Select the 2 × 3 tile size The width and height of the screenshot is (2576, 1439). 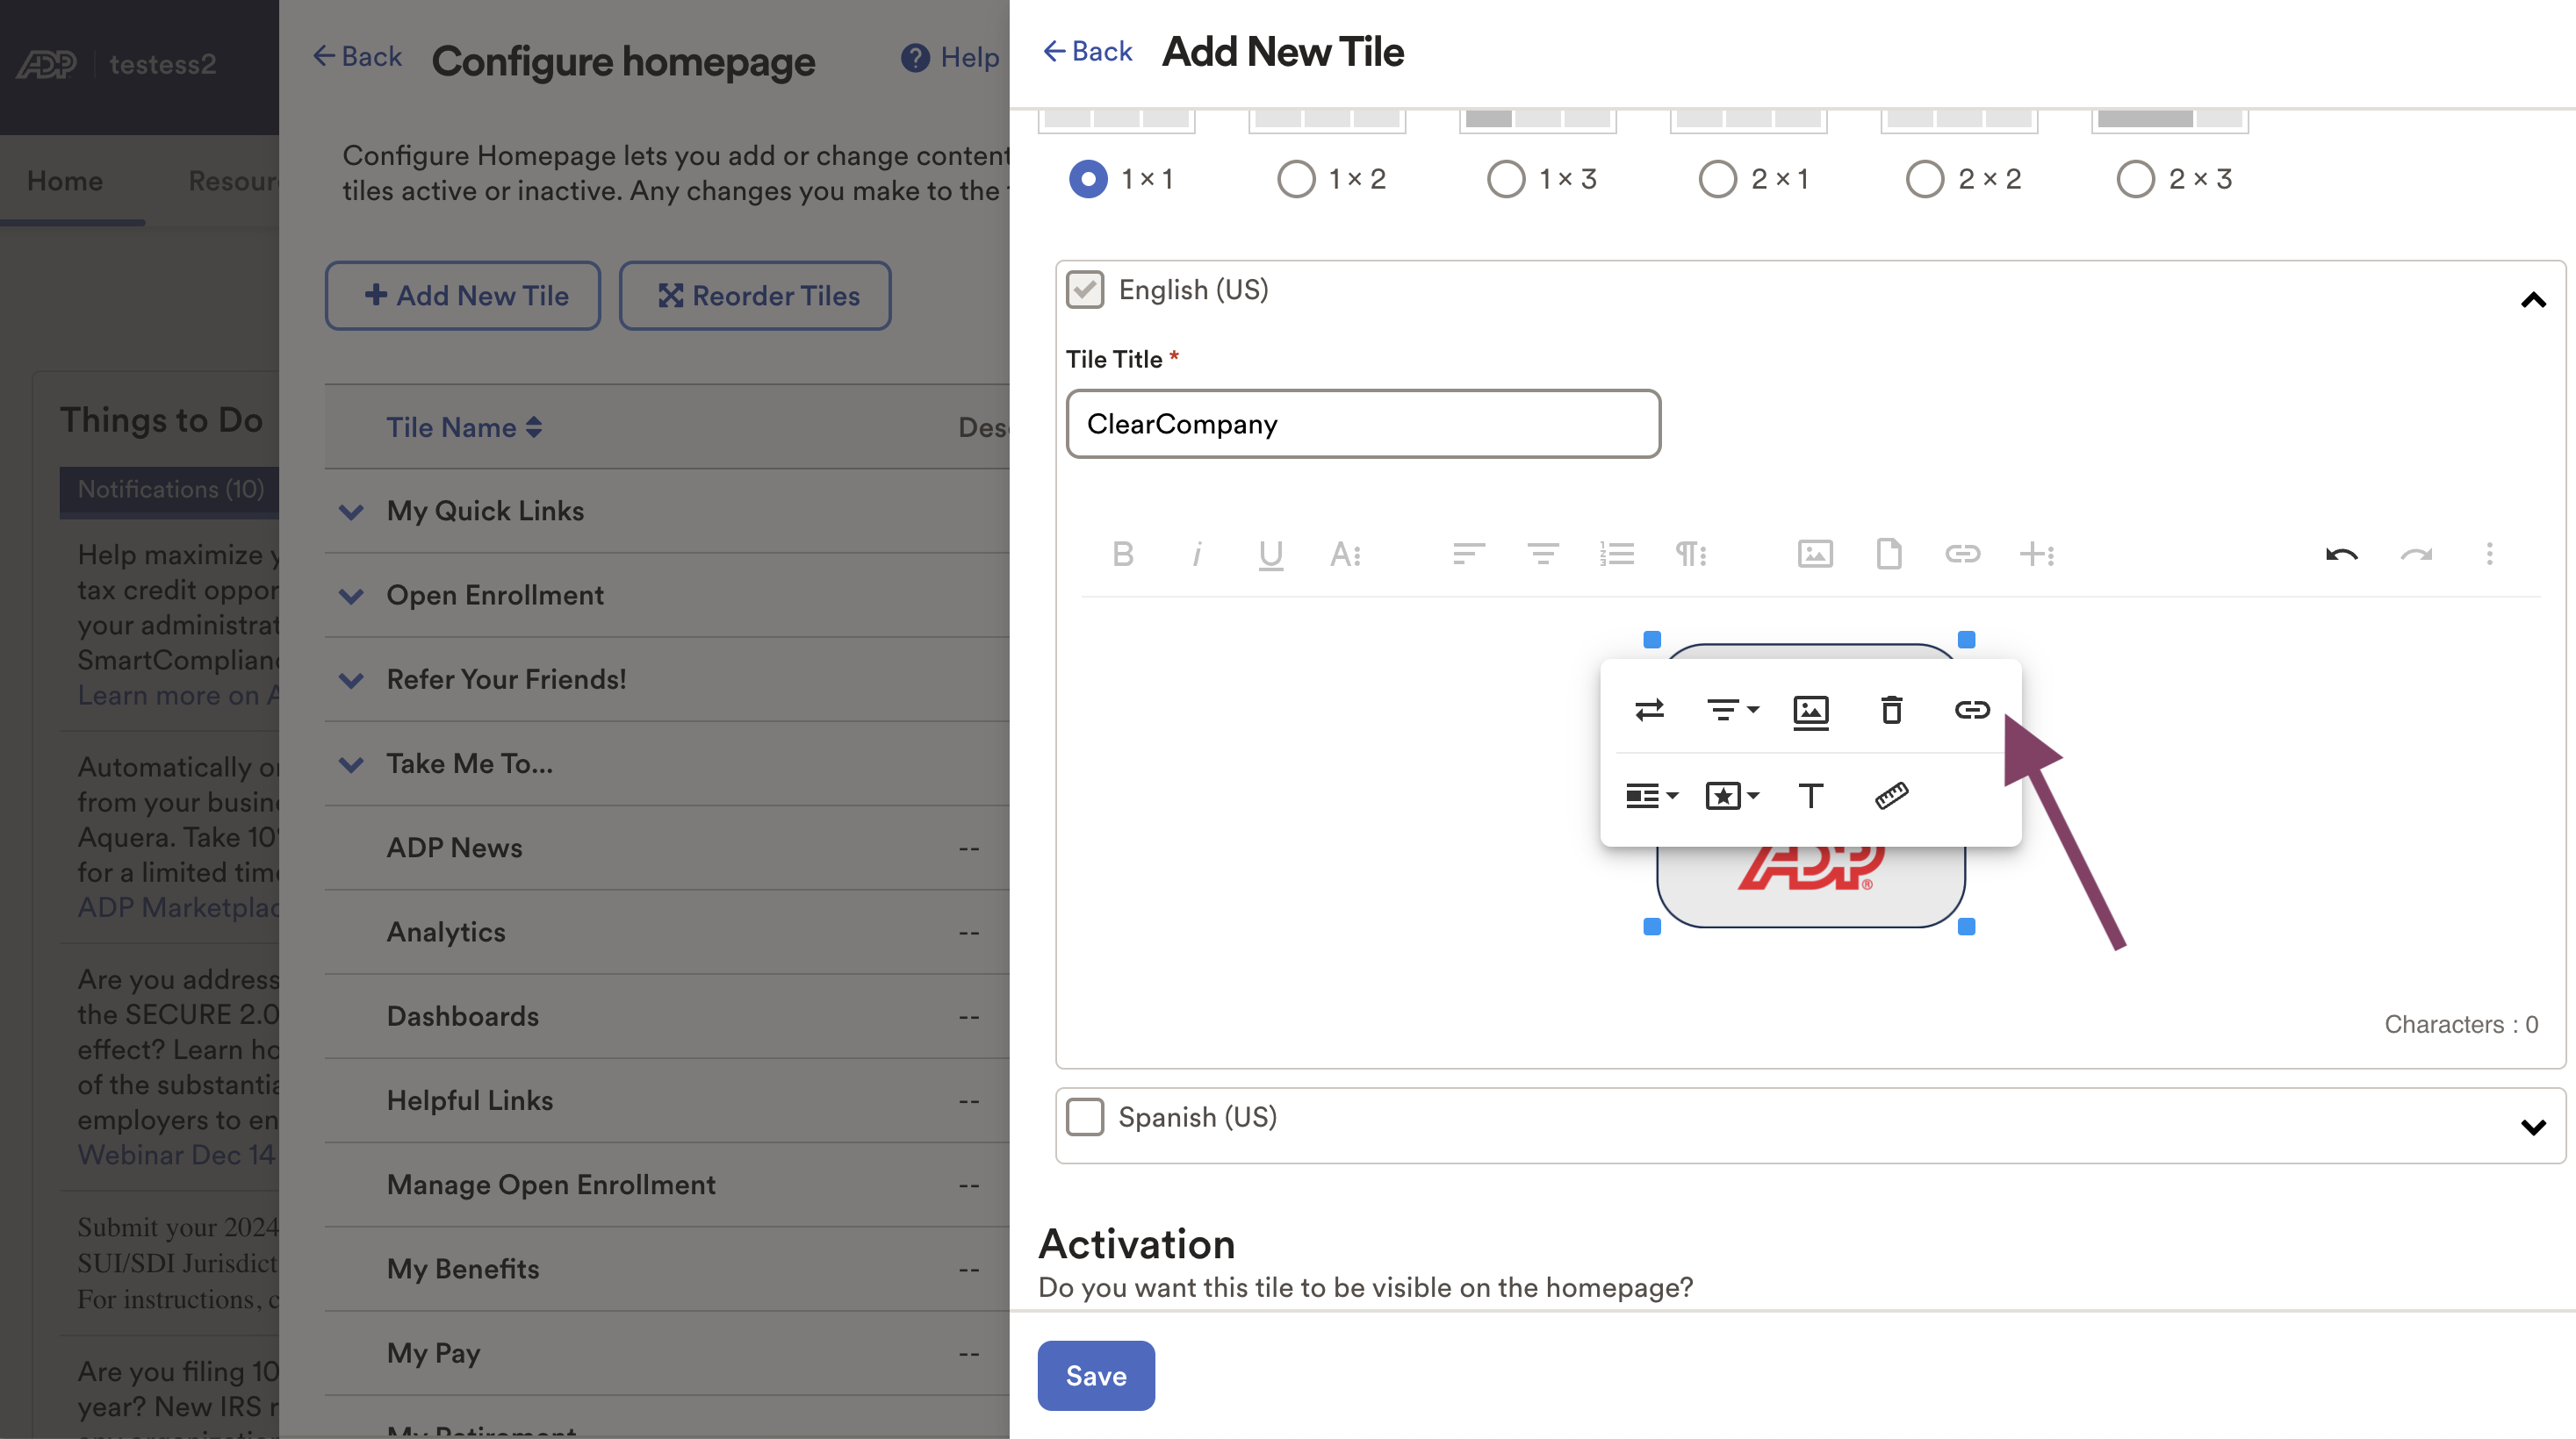(2135, 179)
